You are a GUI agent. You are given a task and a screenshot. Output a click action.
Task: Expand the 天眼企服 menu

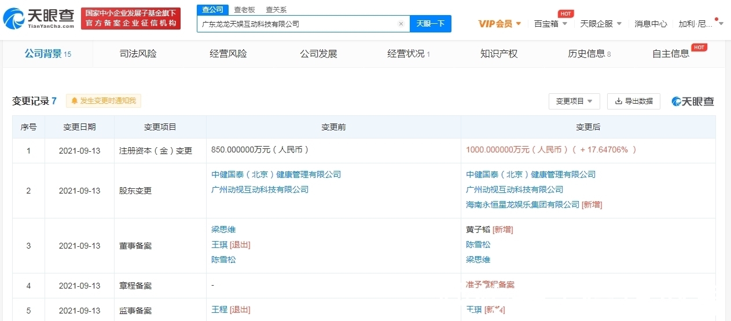(x=601, y=24)
